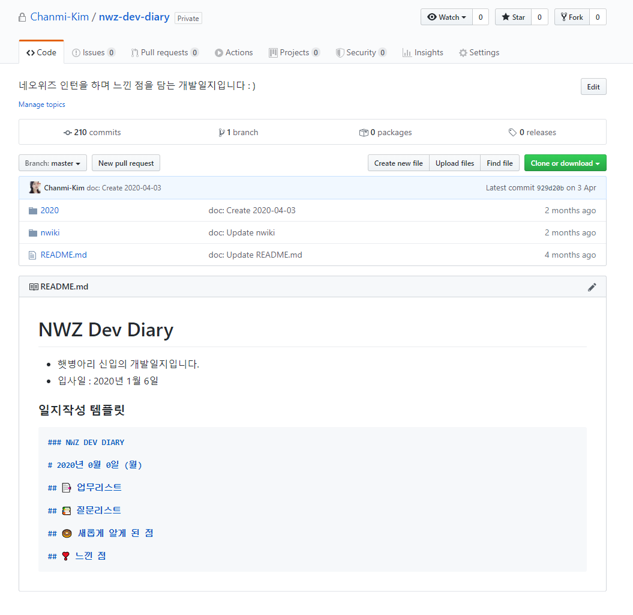The image size is (633, 615).
Task: Click the 일지작성 템플릿 heading
Action: pyautogui.click(x=82, y=410)
